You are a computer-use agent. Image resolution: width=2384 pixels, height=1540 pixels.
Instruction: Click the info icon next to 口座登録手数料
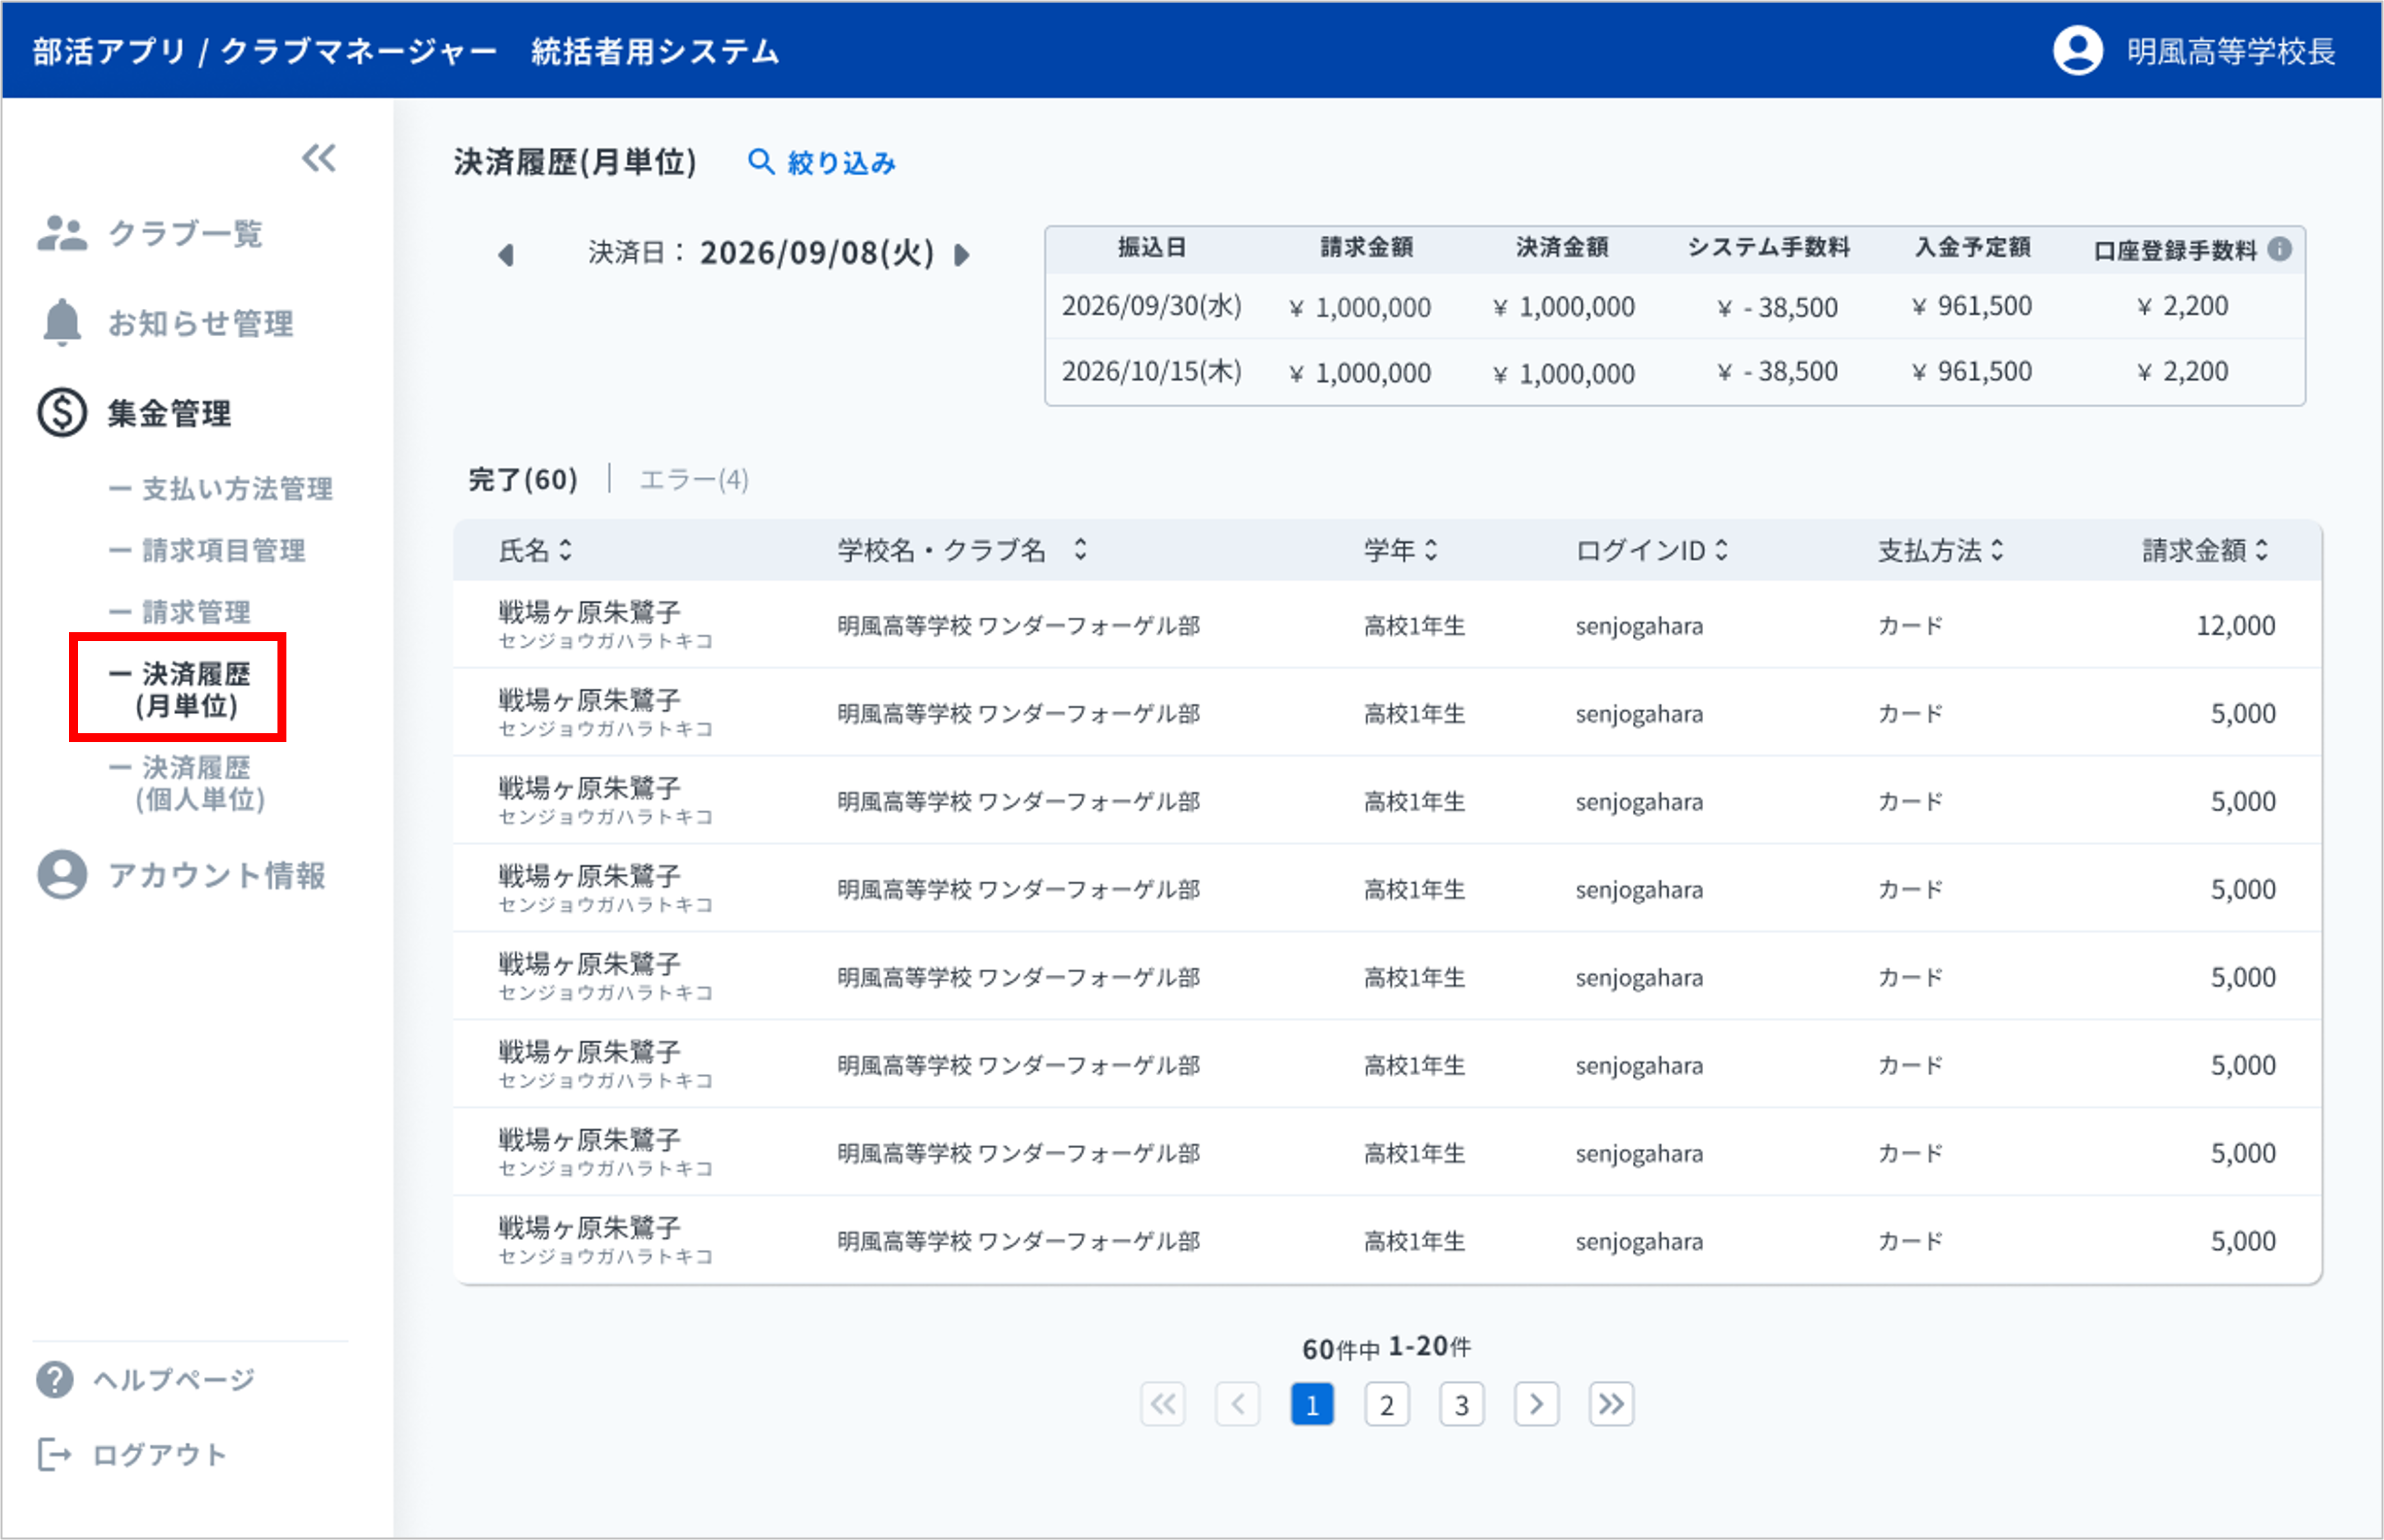(x=2279, y=249)
